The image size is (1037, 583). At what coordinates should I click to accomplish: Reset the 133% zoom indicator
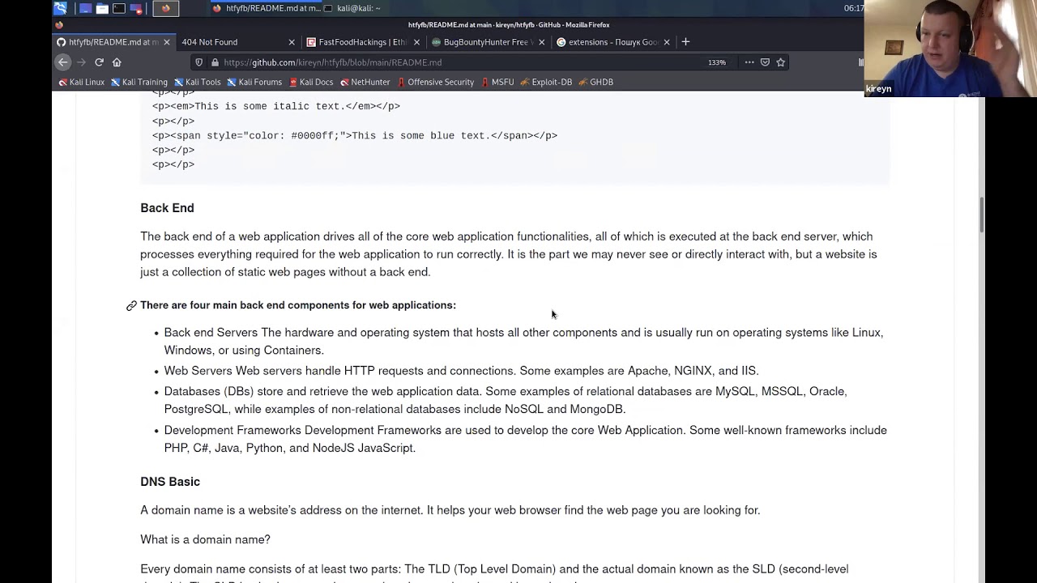717,62
